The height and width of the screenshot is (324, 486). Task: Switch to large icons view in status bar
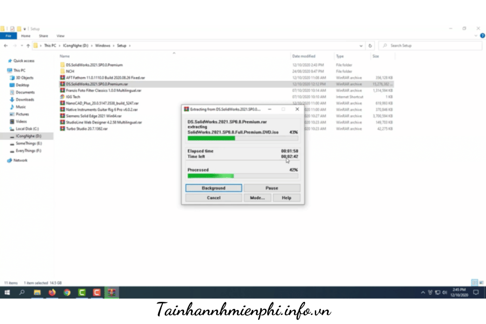[x=481, y=282]
